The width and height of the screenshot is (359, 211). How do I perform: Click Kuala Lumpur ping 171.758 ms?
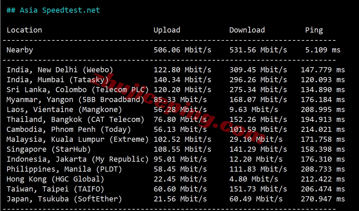[x=323, y=139]
